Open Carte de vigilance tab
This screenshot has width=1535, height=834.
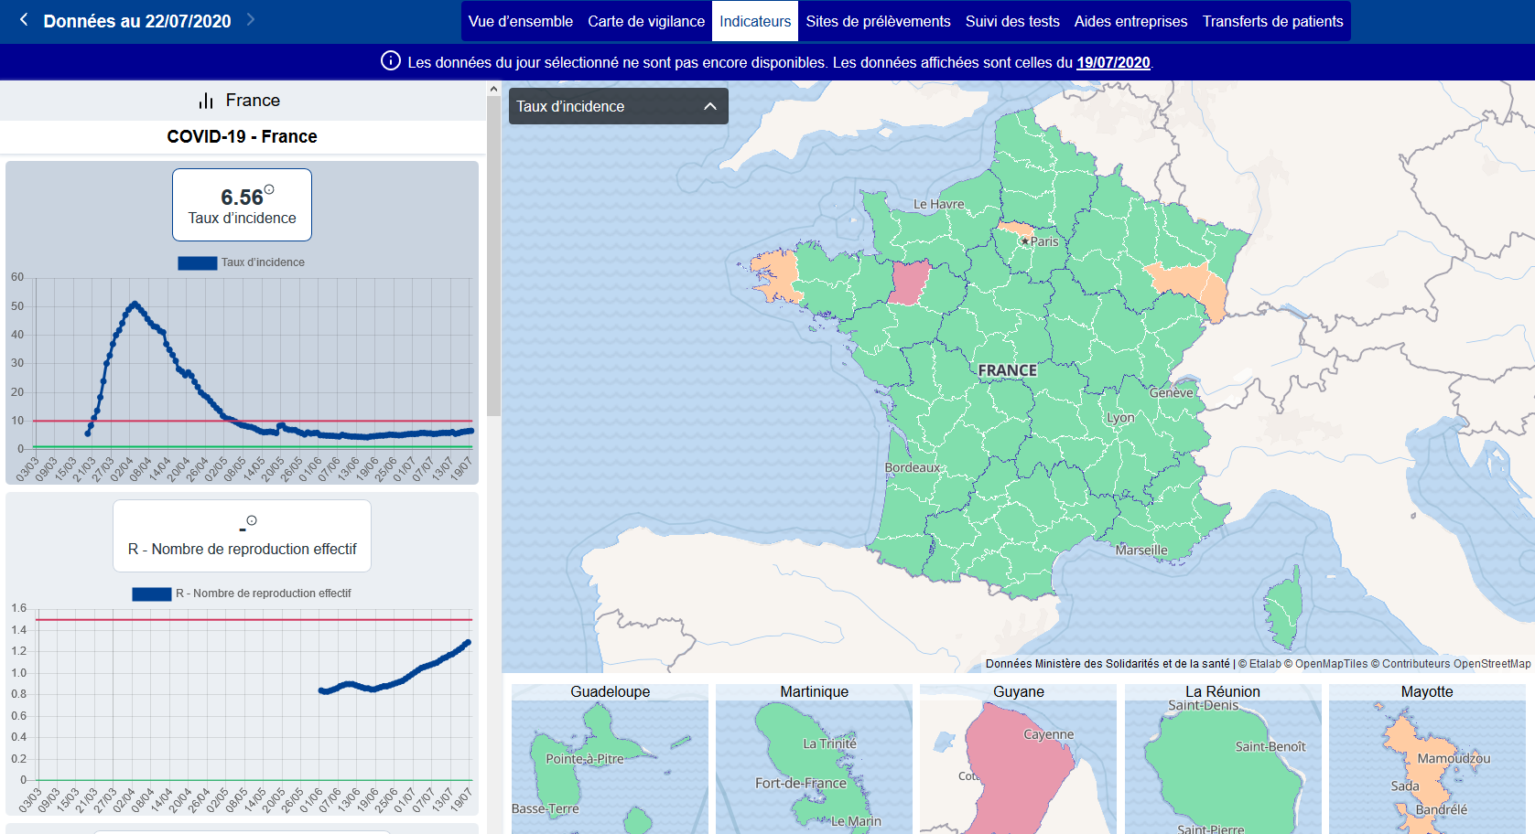646,21
